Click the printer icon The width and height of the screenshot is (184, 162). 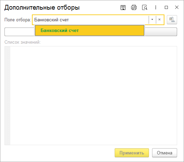(x=134, y=8)
